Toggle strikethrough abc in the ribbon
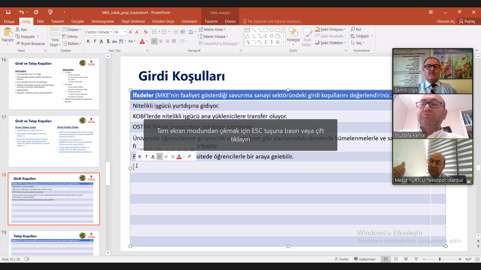 click(x=115, y=41)
